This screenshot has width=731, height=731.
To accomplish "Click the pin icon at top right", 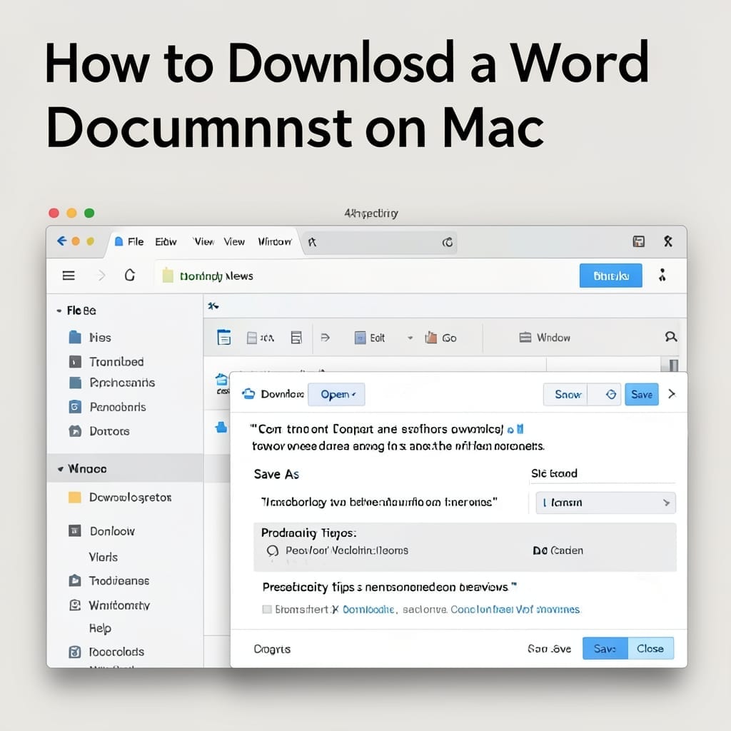I will coord(668,241).
